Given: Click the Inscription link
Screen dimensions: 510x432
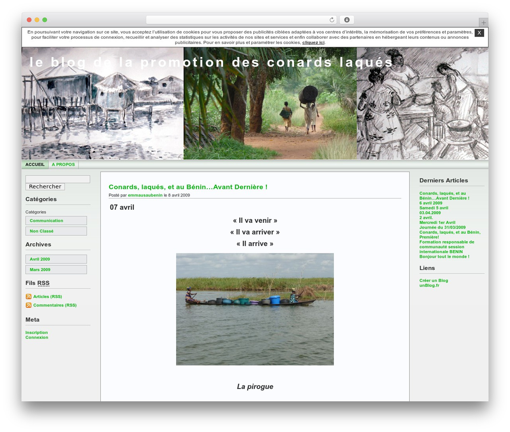Looking at the screenshot, I should coord(37,333).
